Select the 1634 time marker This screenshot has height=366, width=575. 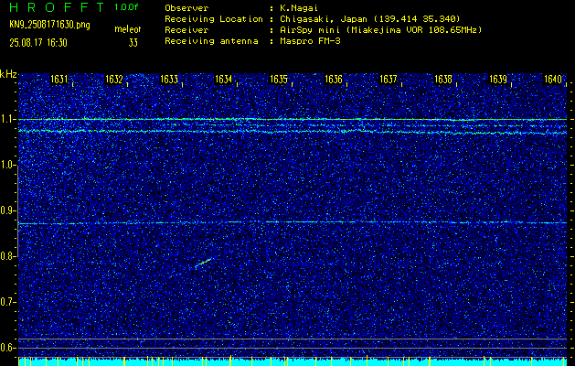click(x=223, y=80)
